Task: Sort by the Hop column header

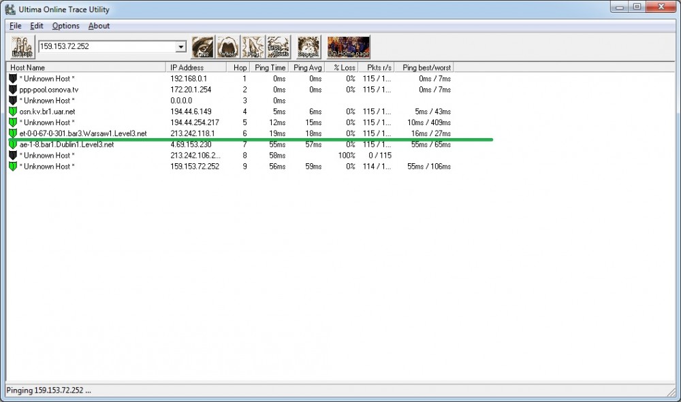Action: [238, 67]
